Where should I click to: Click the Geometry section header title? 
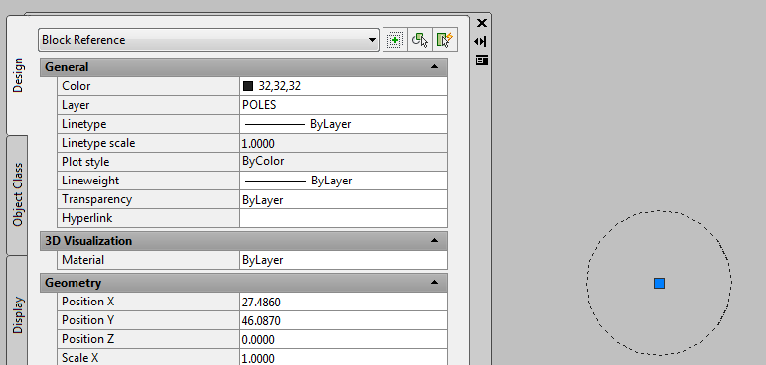click(73, 283)
